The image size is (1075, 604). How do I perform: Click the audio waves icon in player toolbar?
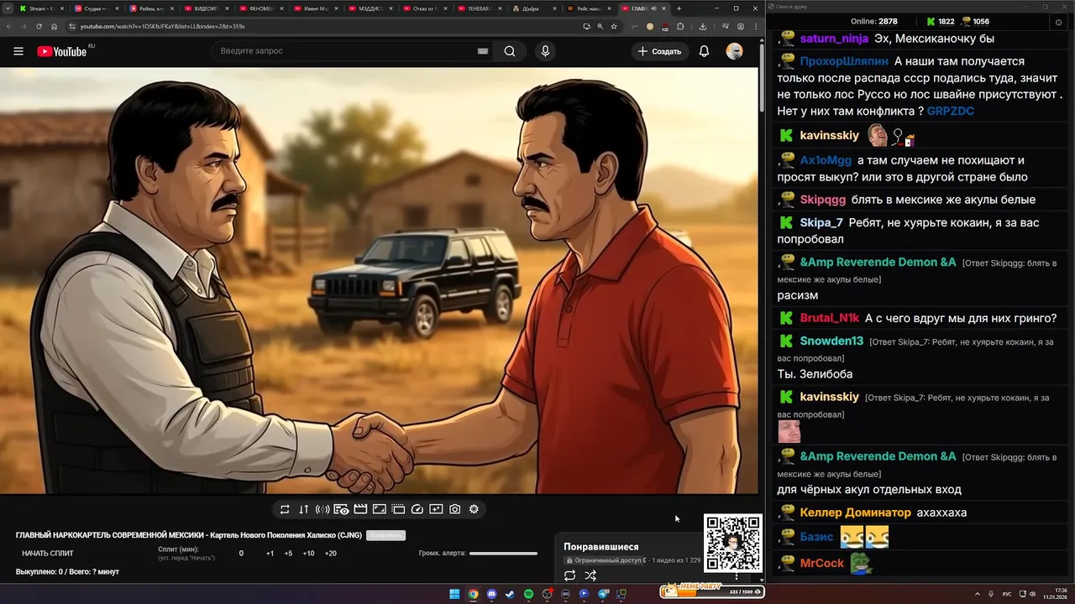coord(322,509)
